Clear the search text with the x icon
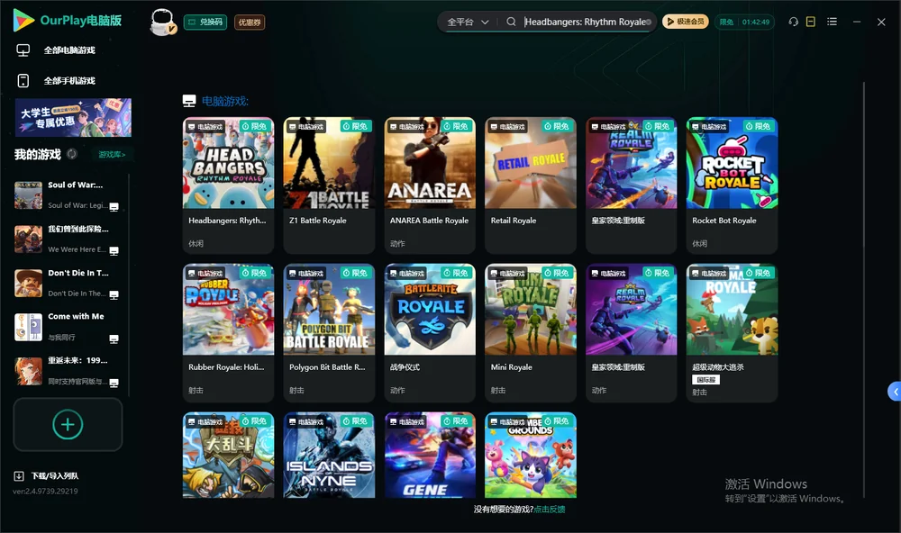The image size is (901, 533). click(649, 22)
